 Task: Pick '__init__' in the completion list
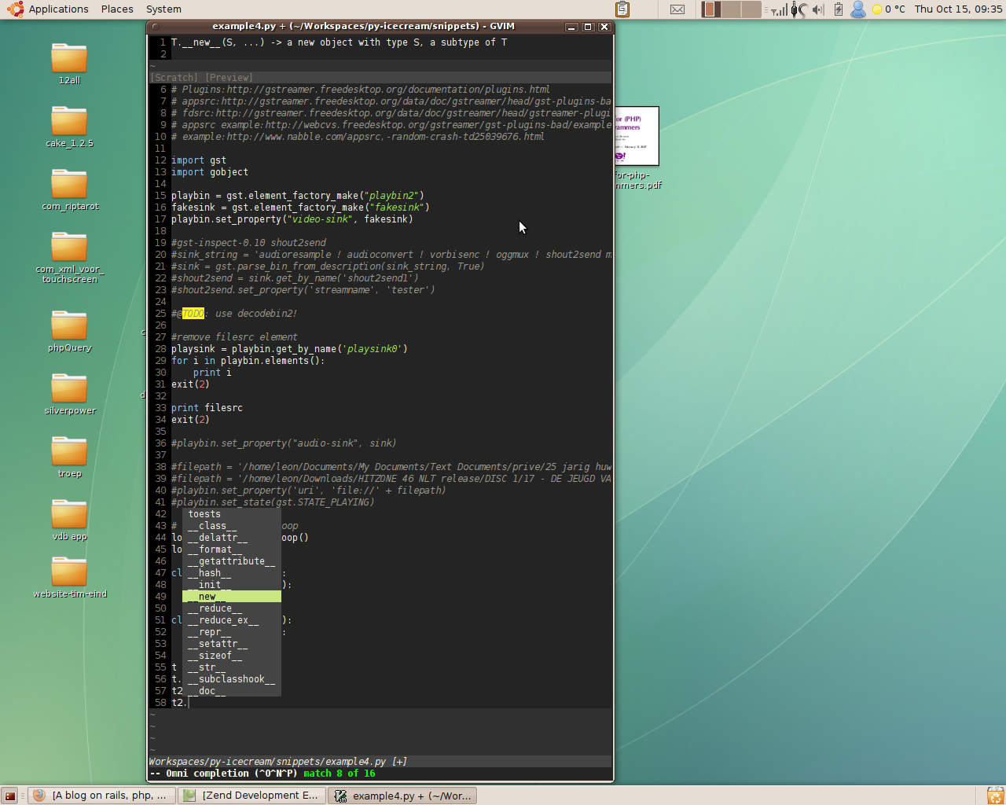coord(232,585)
